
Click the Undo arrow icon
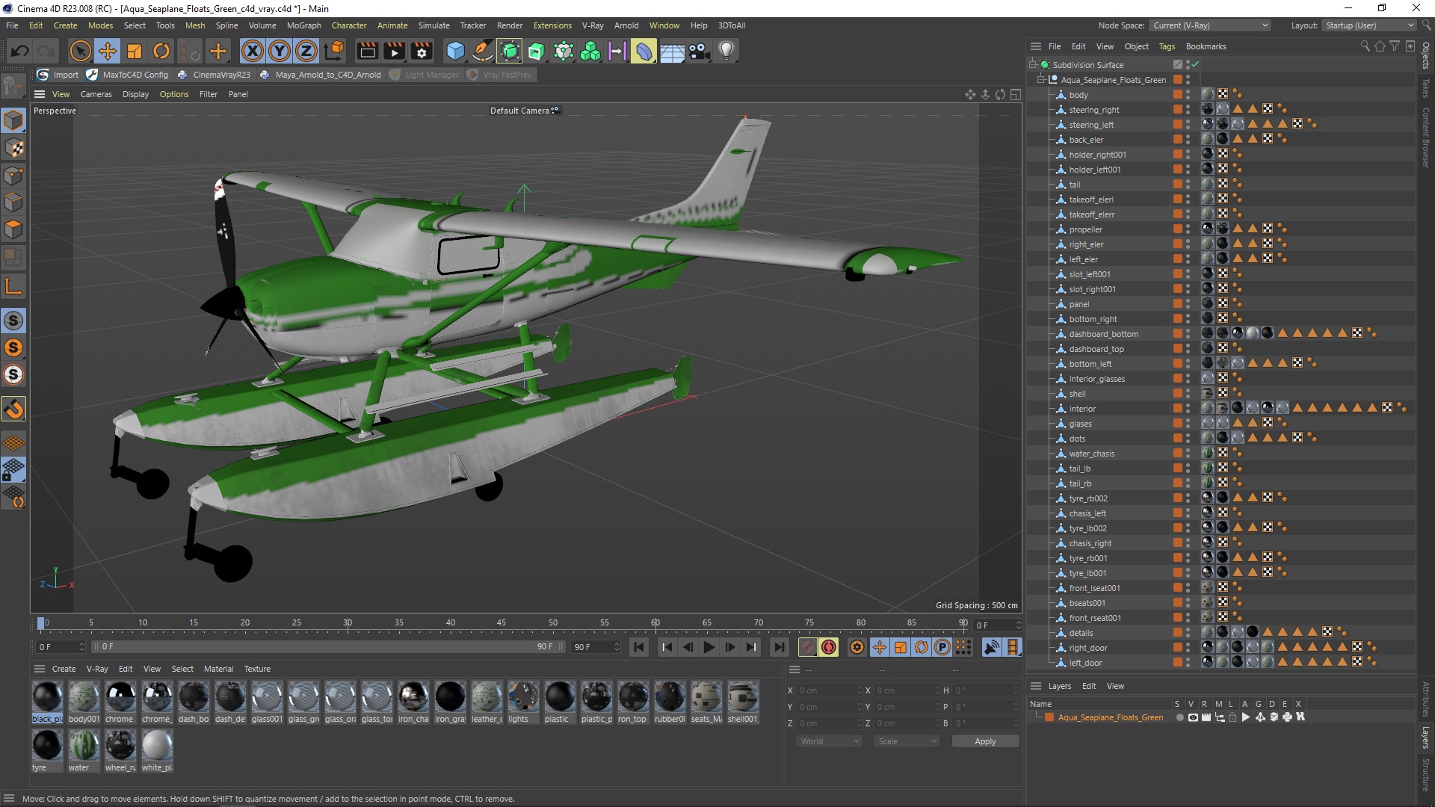pos(20,51)
